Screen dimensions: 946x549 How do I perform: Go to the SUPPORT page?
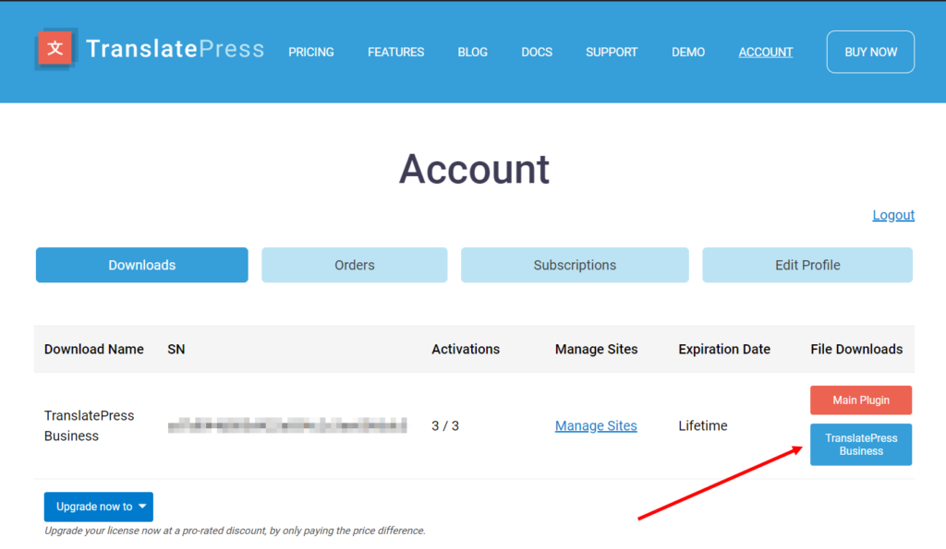pos(611,53)
